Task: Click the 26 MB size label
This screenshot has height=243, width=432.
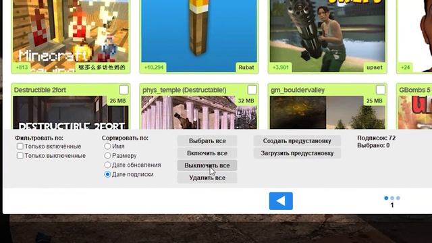Action: click(x=117, y=101)
